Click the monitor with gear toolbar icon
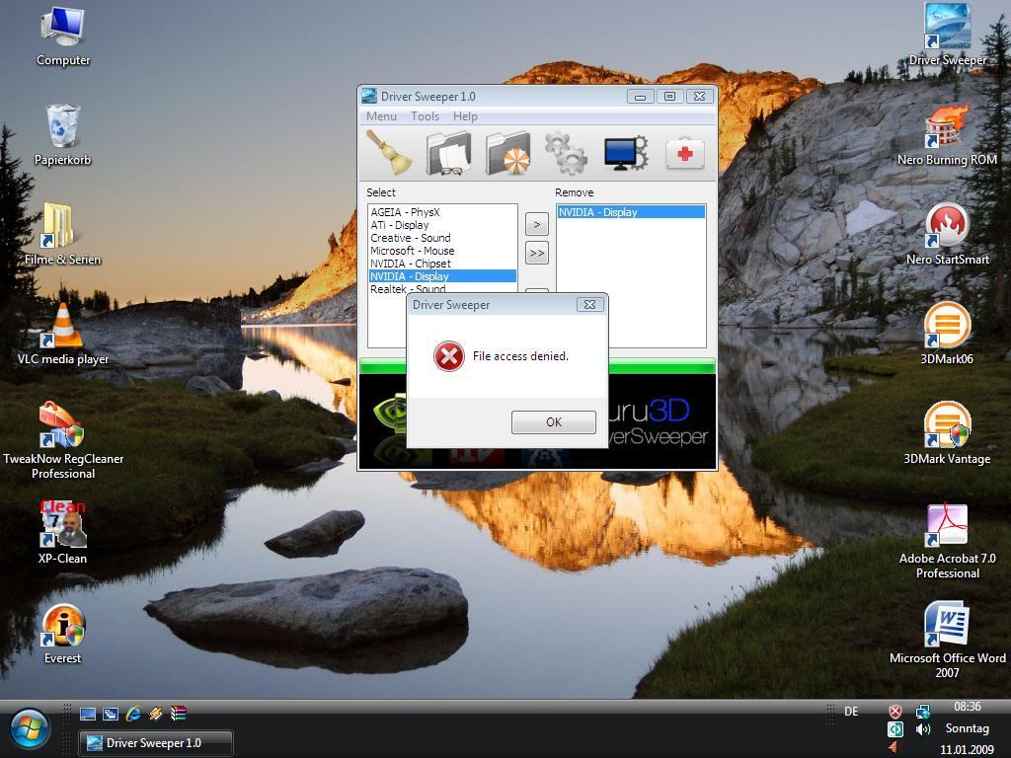Viewport: 1011px width, 758px height. click(x=625, y=153)
